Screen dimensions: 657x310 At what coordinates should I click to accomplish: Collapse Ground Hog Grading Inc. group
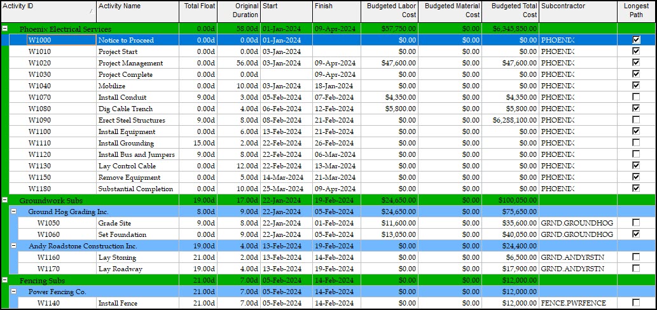(x=14, y=212)
